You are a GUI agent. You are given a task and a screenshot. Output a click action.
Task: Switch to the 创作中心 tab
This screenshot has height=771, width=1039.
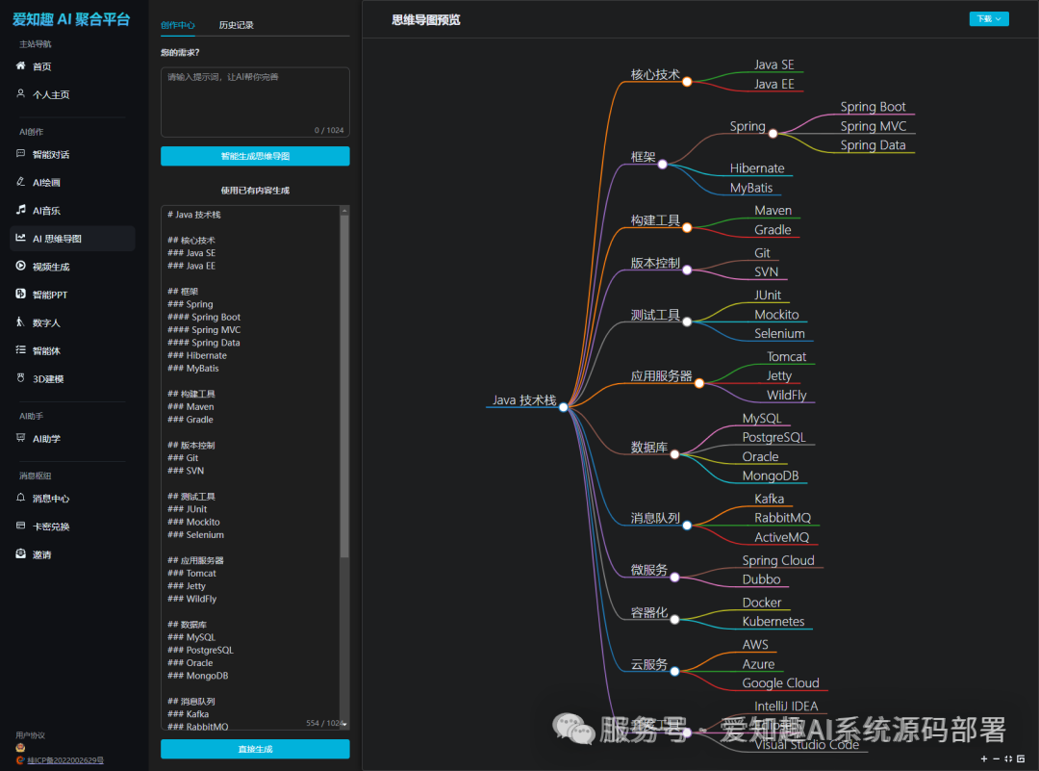(178, 25)
